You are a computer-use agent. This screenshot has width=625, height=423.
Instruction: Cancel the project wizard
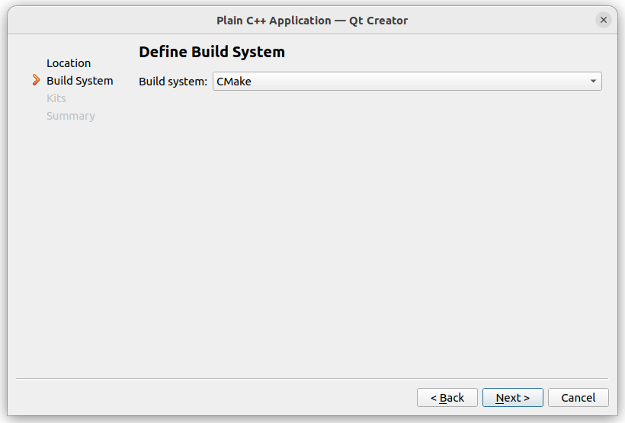(579, 398)
